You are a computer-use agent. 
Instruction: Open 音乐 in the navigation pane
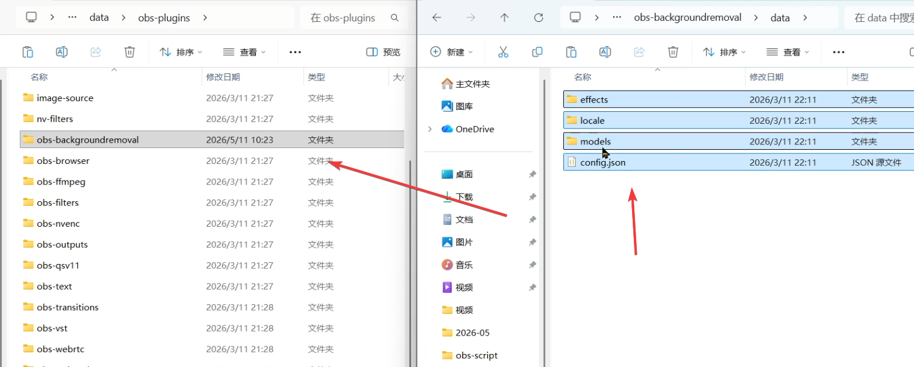(x=457, y=265)
